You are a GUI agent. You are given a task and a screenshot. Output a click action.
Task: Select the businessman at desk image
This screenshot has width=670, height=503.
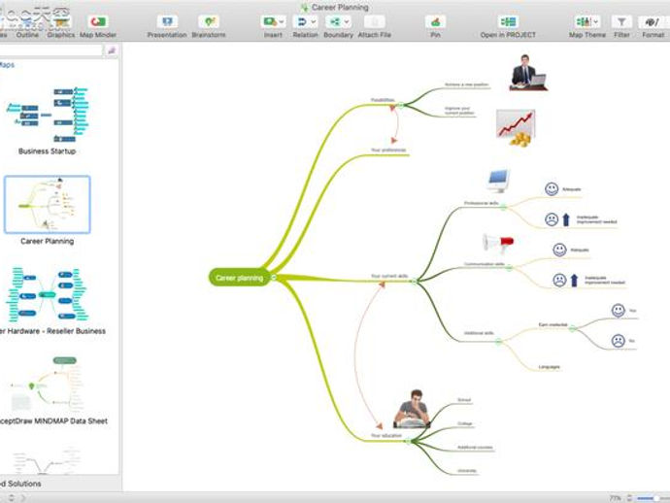528,73
